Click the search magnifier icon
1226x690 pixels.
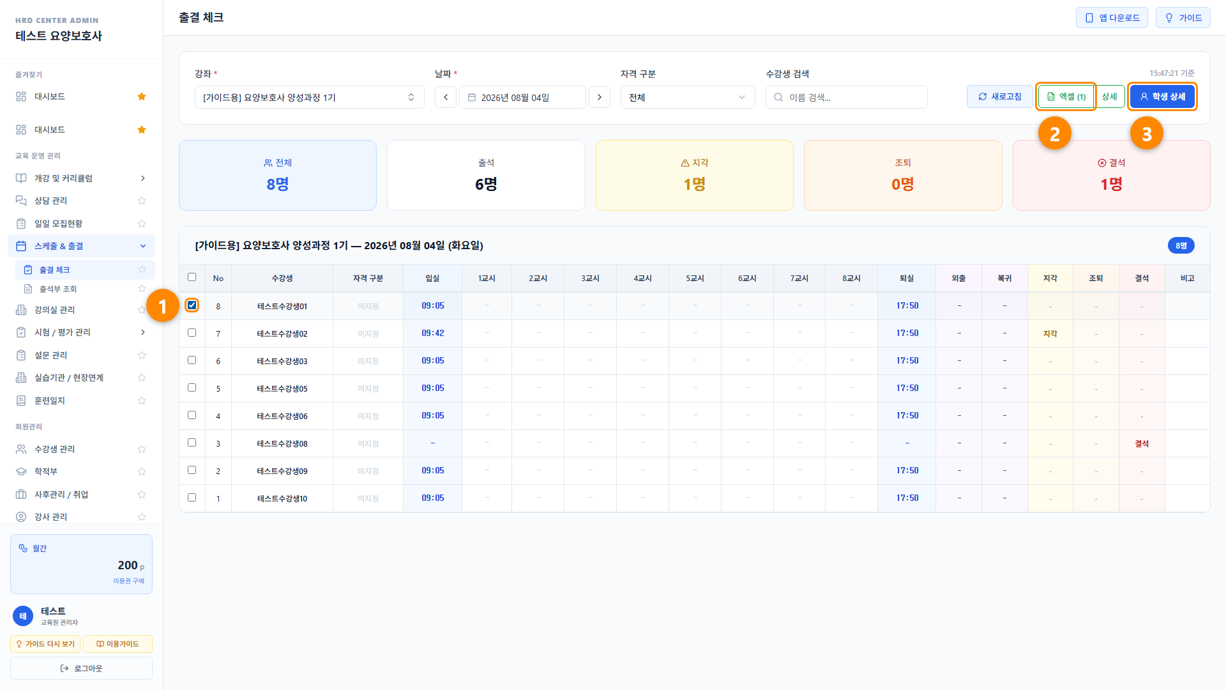[x=778, y=97]
